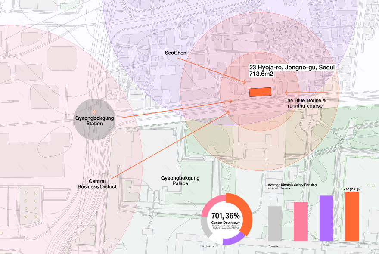
Task: Click the Gyeongbokgung Palace label
Action: click(x=180, y=180)
